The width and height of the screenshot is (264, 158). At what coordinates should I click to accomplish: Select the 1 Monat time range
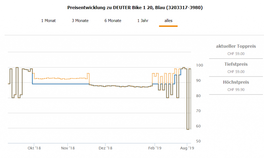(x=48, y=21)
